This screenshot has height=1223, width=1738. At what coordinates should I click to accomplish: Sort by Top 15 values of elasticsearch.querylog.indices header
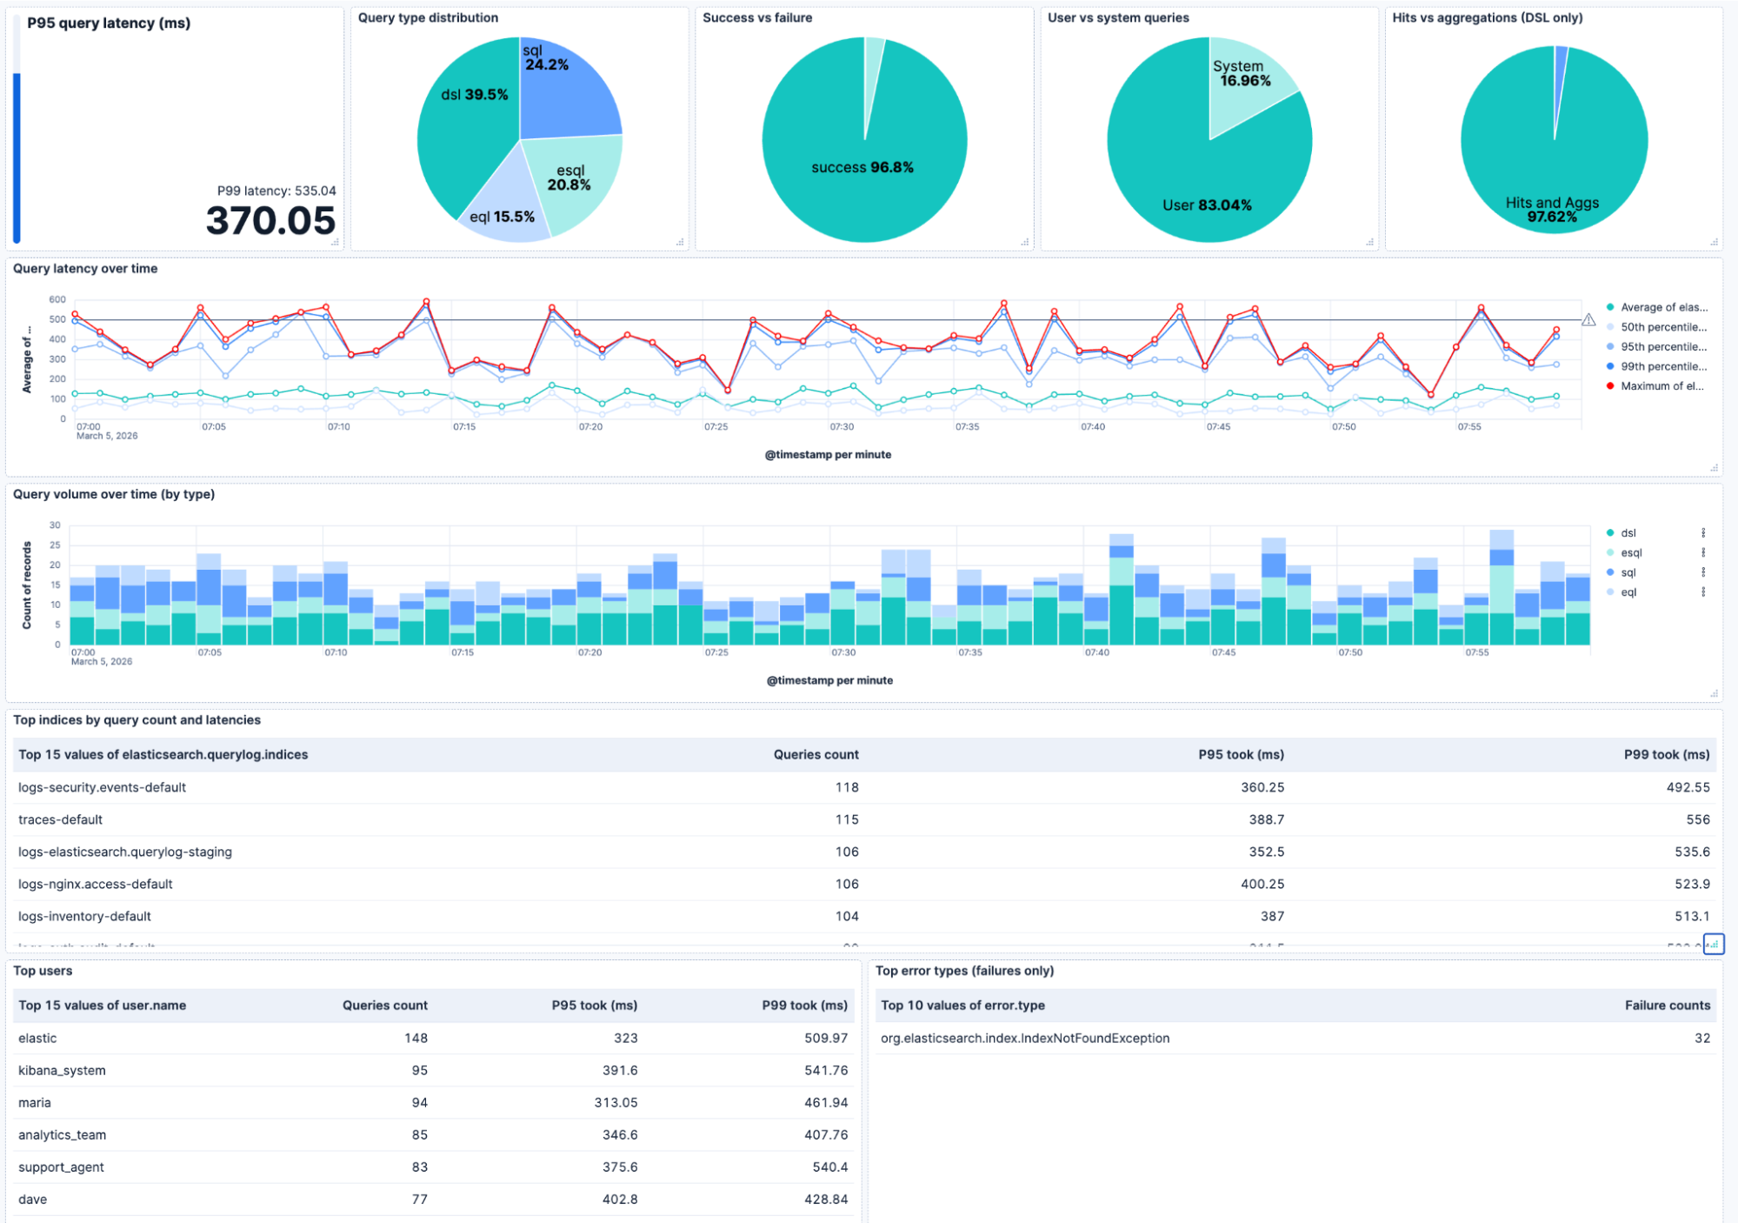pyautogui.click(x=163, y=754)
